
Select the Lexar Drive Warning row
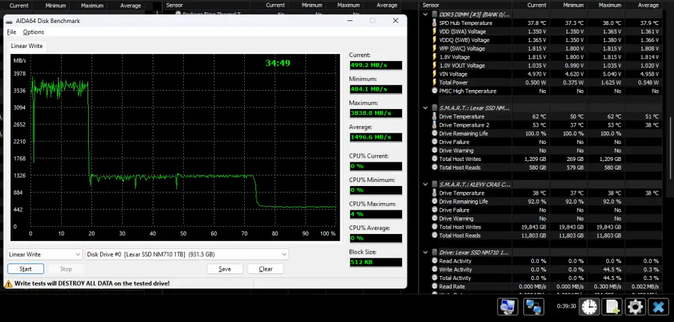[x=542, y=150]
